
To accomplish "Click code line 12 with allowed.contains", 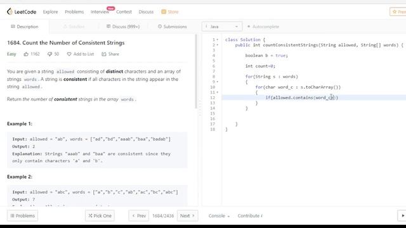I will point(302,98).
